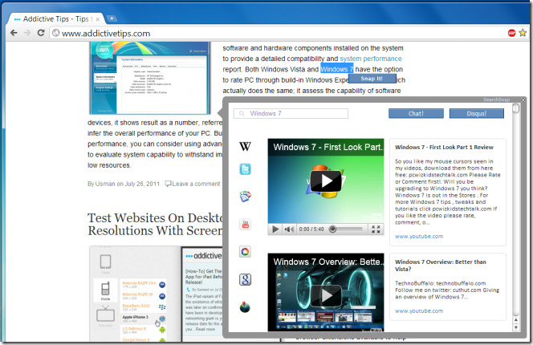This screenshot has width=533, height=345.
Task: Open the Leave a comment link
Action: coord(193,184)
